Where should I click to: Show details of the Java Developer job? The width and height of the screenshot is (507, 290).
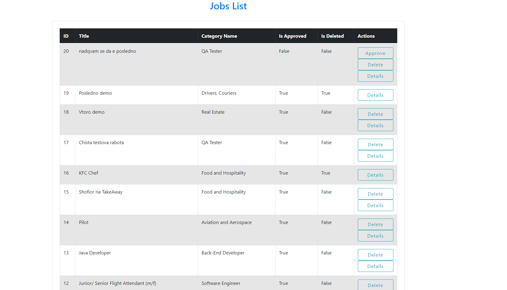click(375, 266)
